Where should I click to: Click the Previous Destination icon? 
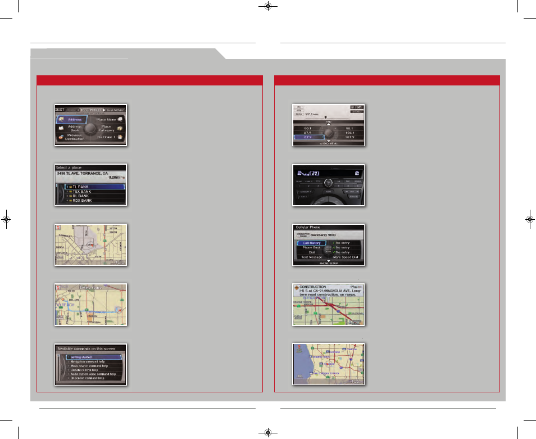tap(61, 137)
